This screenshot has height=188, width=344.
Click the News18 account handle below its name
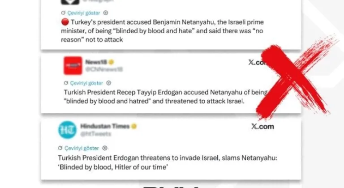click(104, 69)
